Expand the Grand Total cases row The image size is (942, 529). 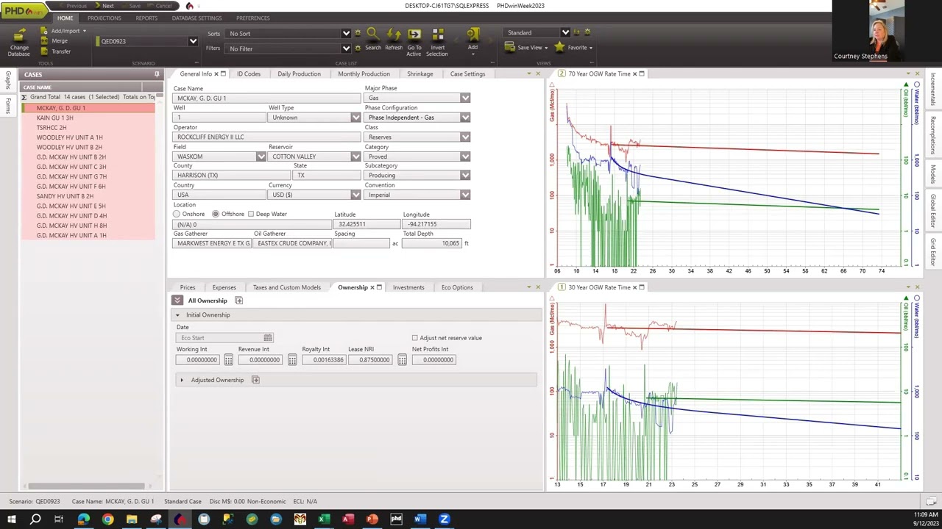click(24, 97)
